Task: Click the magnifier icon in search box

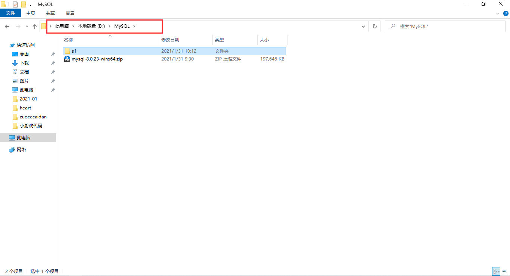Action: (x=392, y=27)
